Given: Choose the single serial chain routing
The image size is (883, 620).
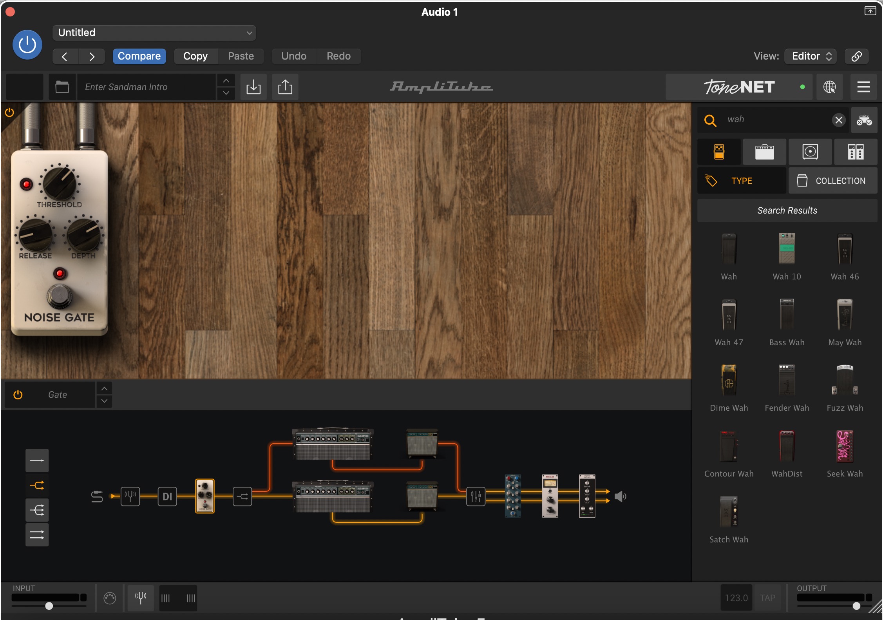Looking at the screenshot, I should 37,460.
